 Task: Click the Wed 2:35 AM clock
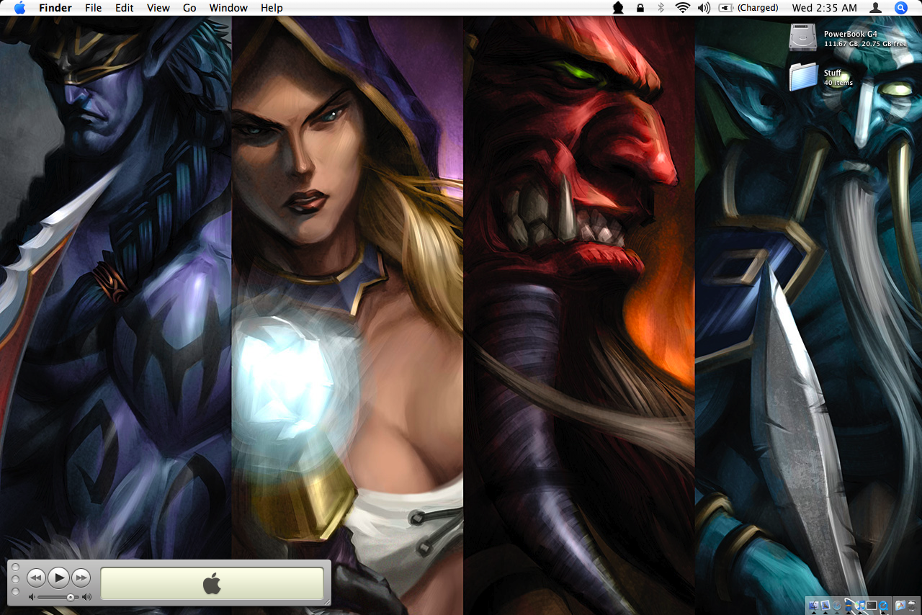(x=825, y=8)
